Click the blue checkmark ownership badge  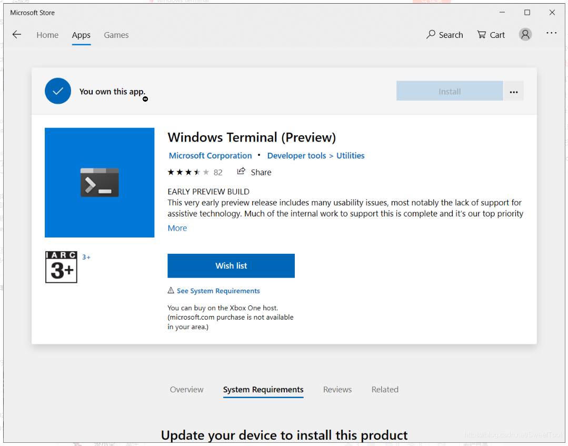click(58, 91)
